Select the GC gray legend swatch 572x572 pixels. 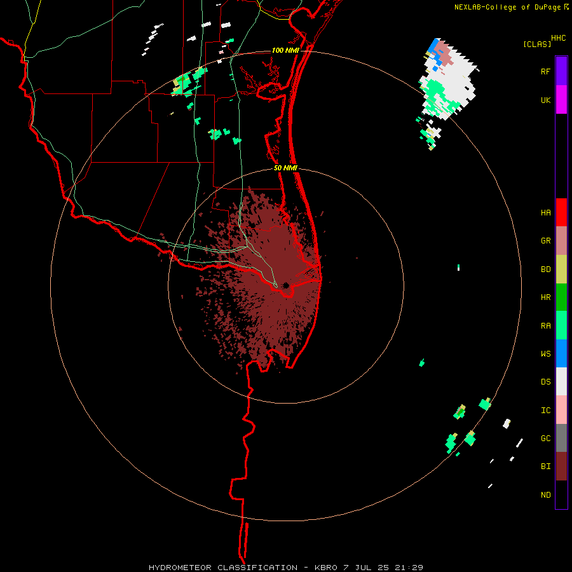click(x=561, y=438)
